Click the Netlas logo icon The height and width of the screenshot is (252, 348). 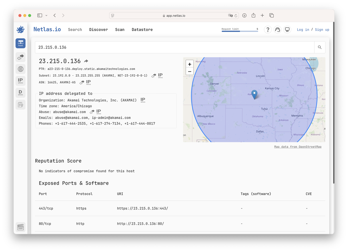(20, 29)
